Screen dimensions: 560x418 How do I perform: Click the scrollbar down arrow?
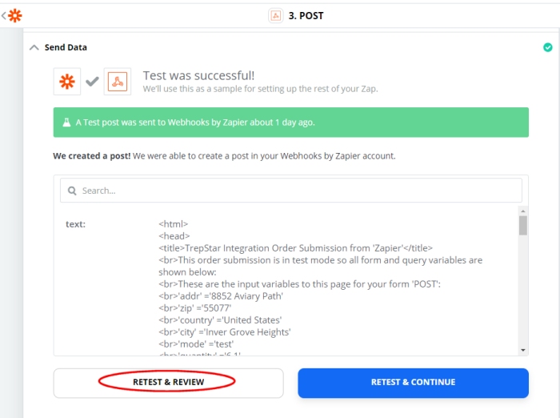tap(523, 350)
